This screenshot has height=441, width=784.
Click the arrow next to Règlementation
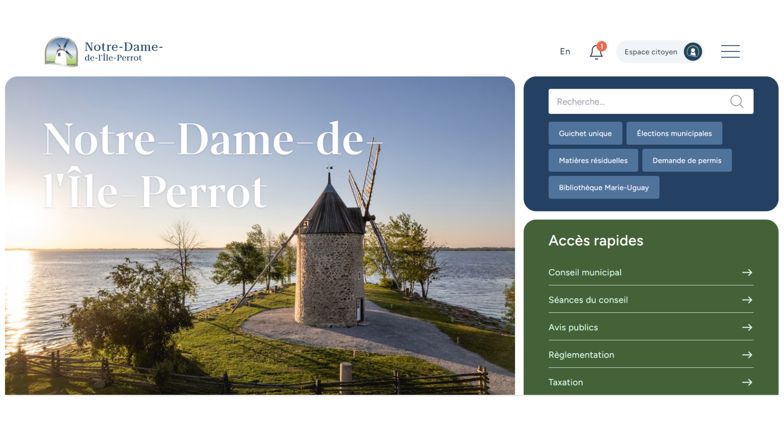(747, 355)
